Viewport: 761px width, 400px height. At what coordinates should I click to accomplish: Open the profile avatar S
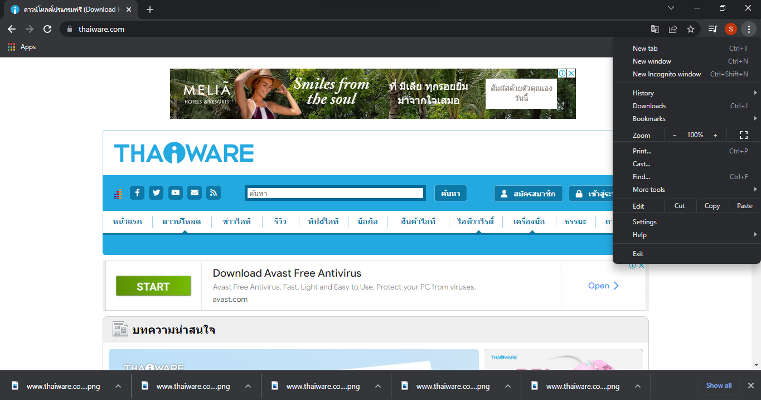coord(730,29)
